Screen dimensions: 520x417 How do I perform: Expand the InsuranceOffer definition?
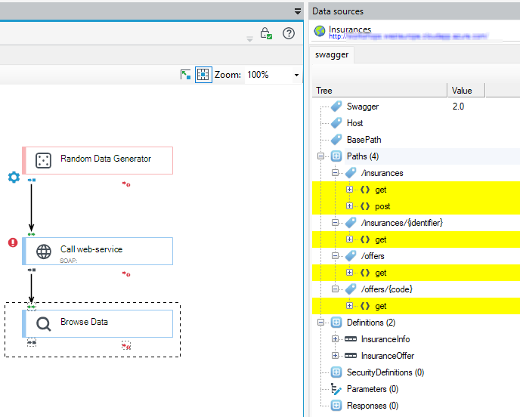pos(336,355)
